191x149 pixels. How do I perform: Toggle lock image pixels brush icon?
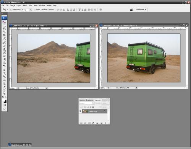88,107
